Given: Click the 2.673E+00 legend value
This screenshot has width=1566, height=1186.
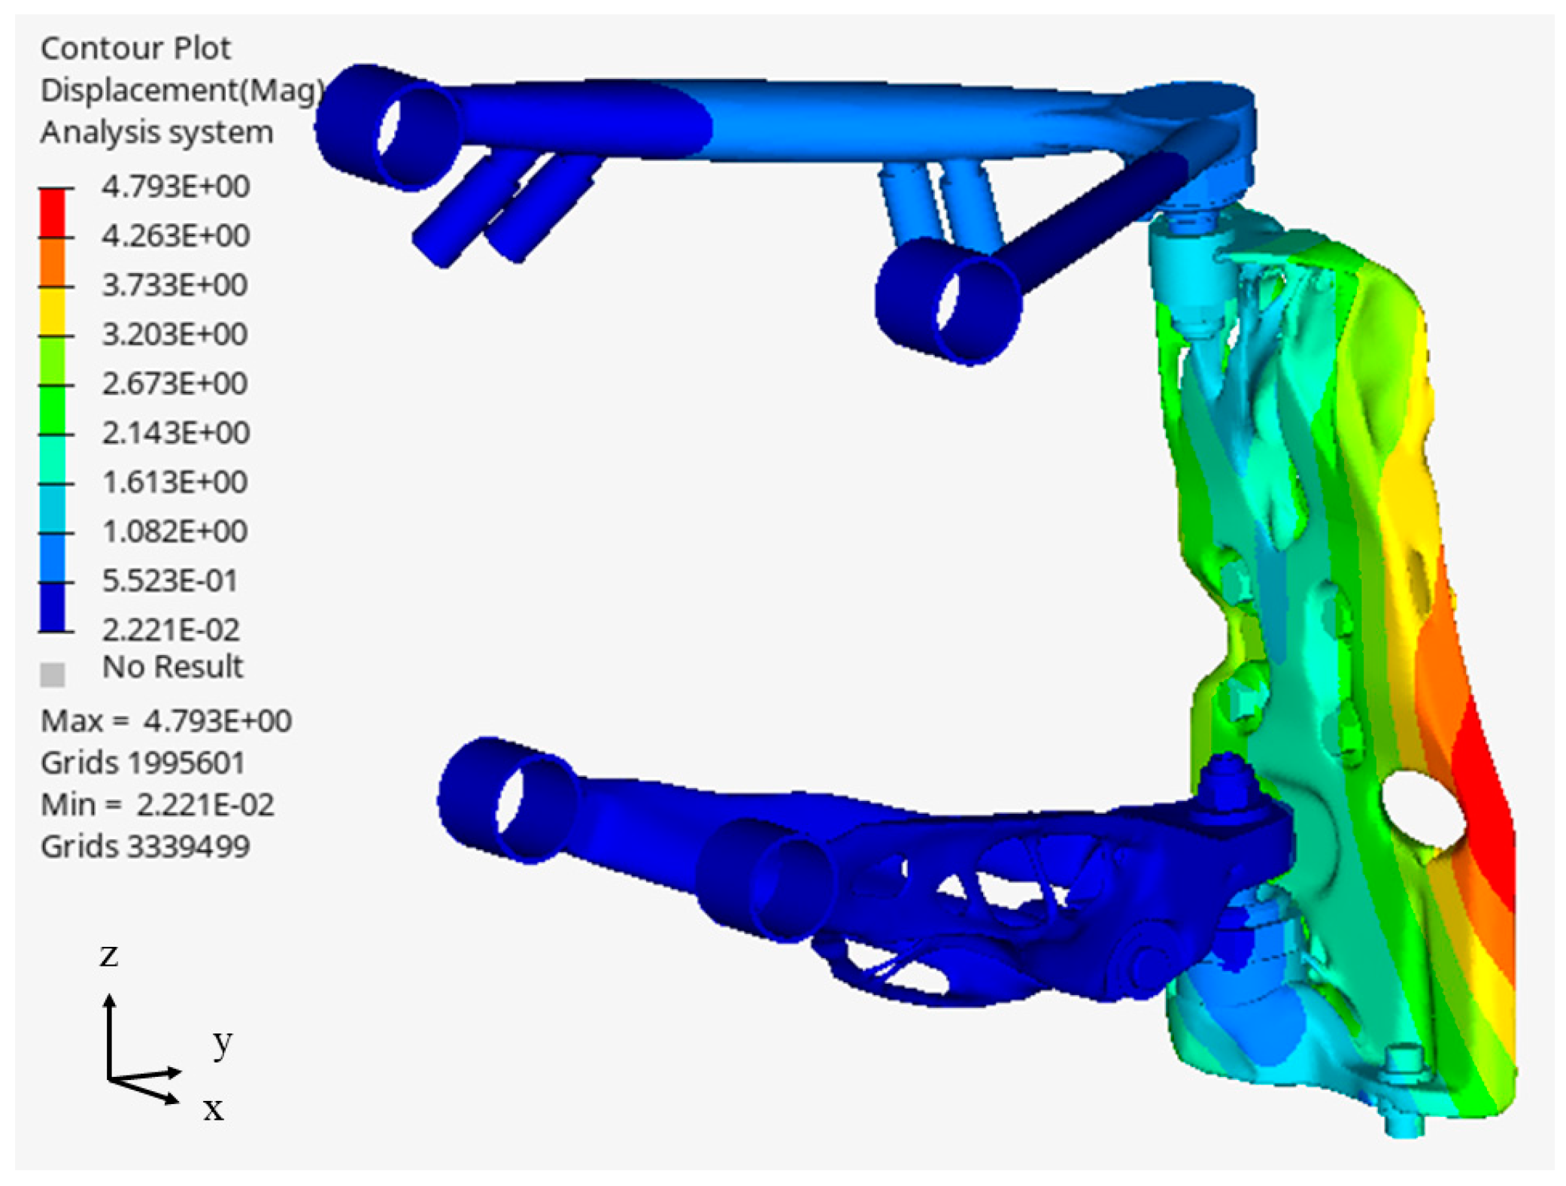Looking at the screenshot, I should [175, 384].
